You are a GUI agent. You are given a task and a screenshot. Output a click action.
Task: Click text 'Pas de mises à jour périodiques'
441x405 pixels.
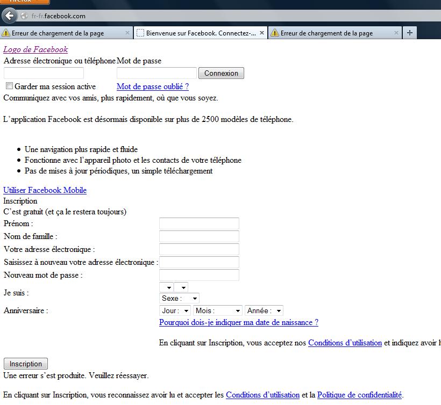pyautogui.click(x=77, y=171)
